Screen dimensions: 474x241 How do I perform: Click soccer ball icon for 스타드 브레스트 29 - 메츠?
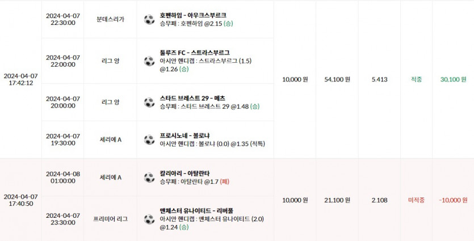[x=149, y=102]
